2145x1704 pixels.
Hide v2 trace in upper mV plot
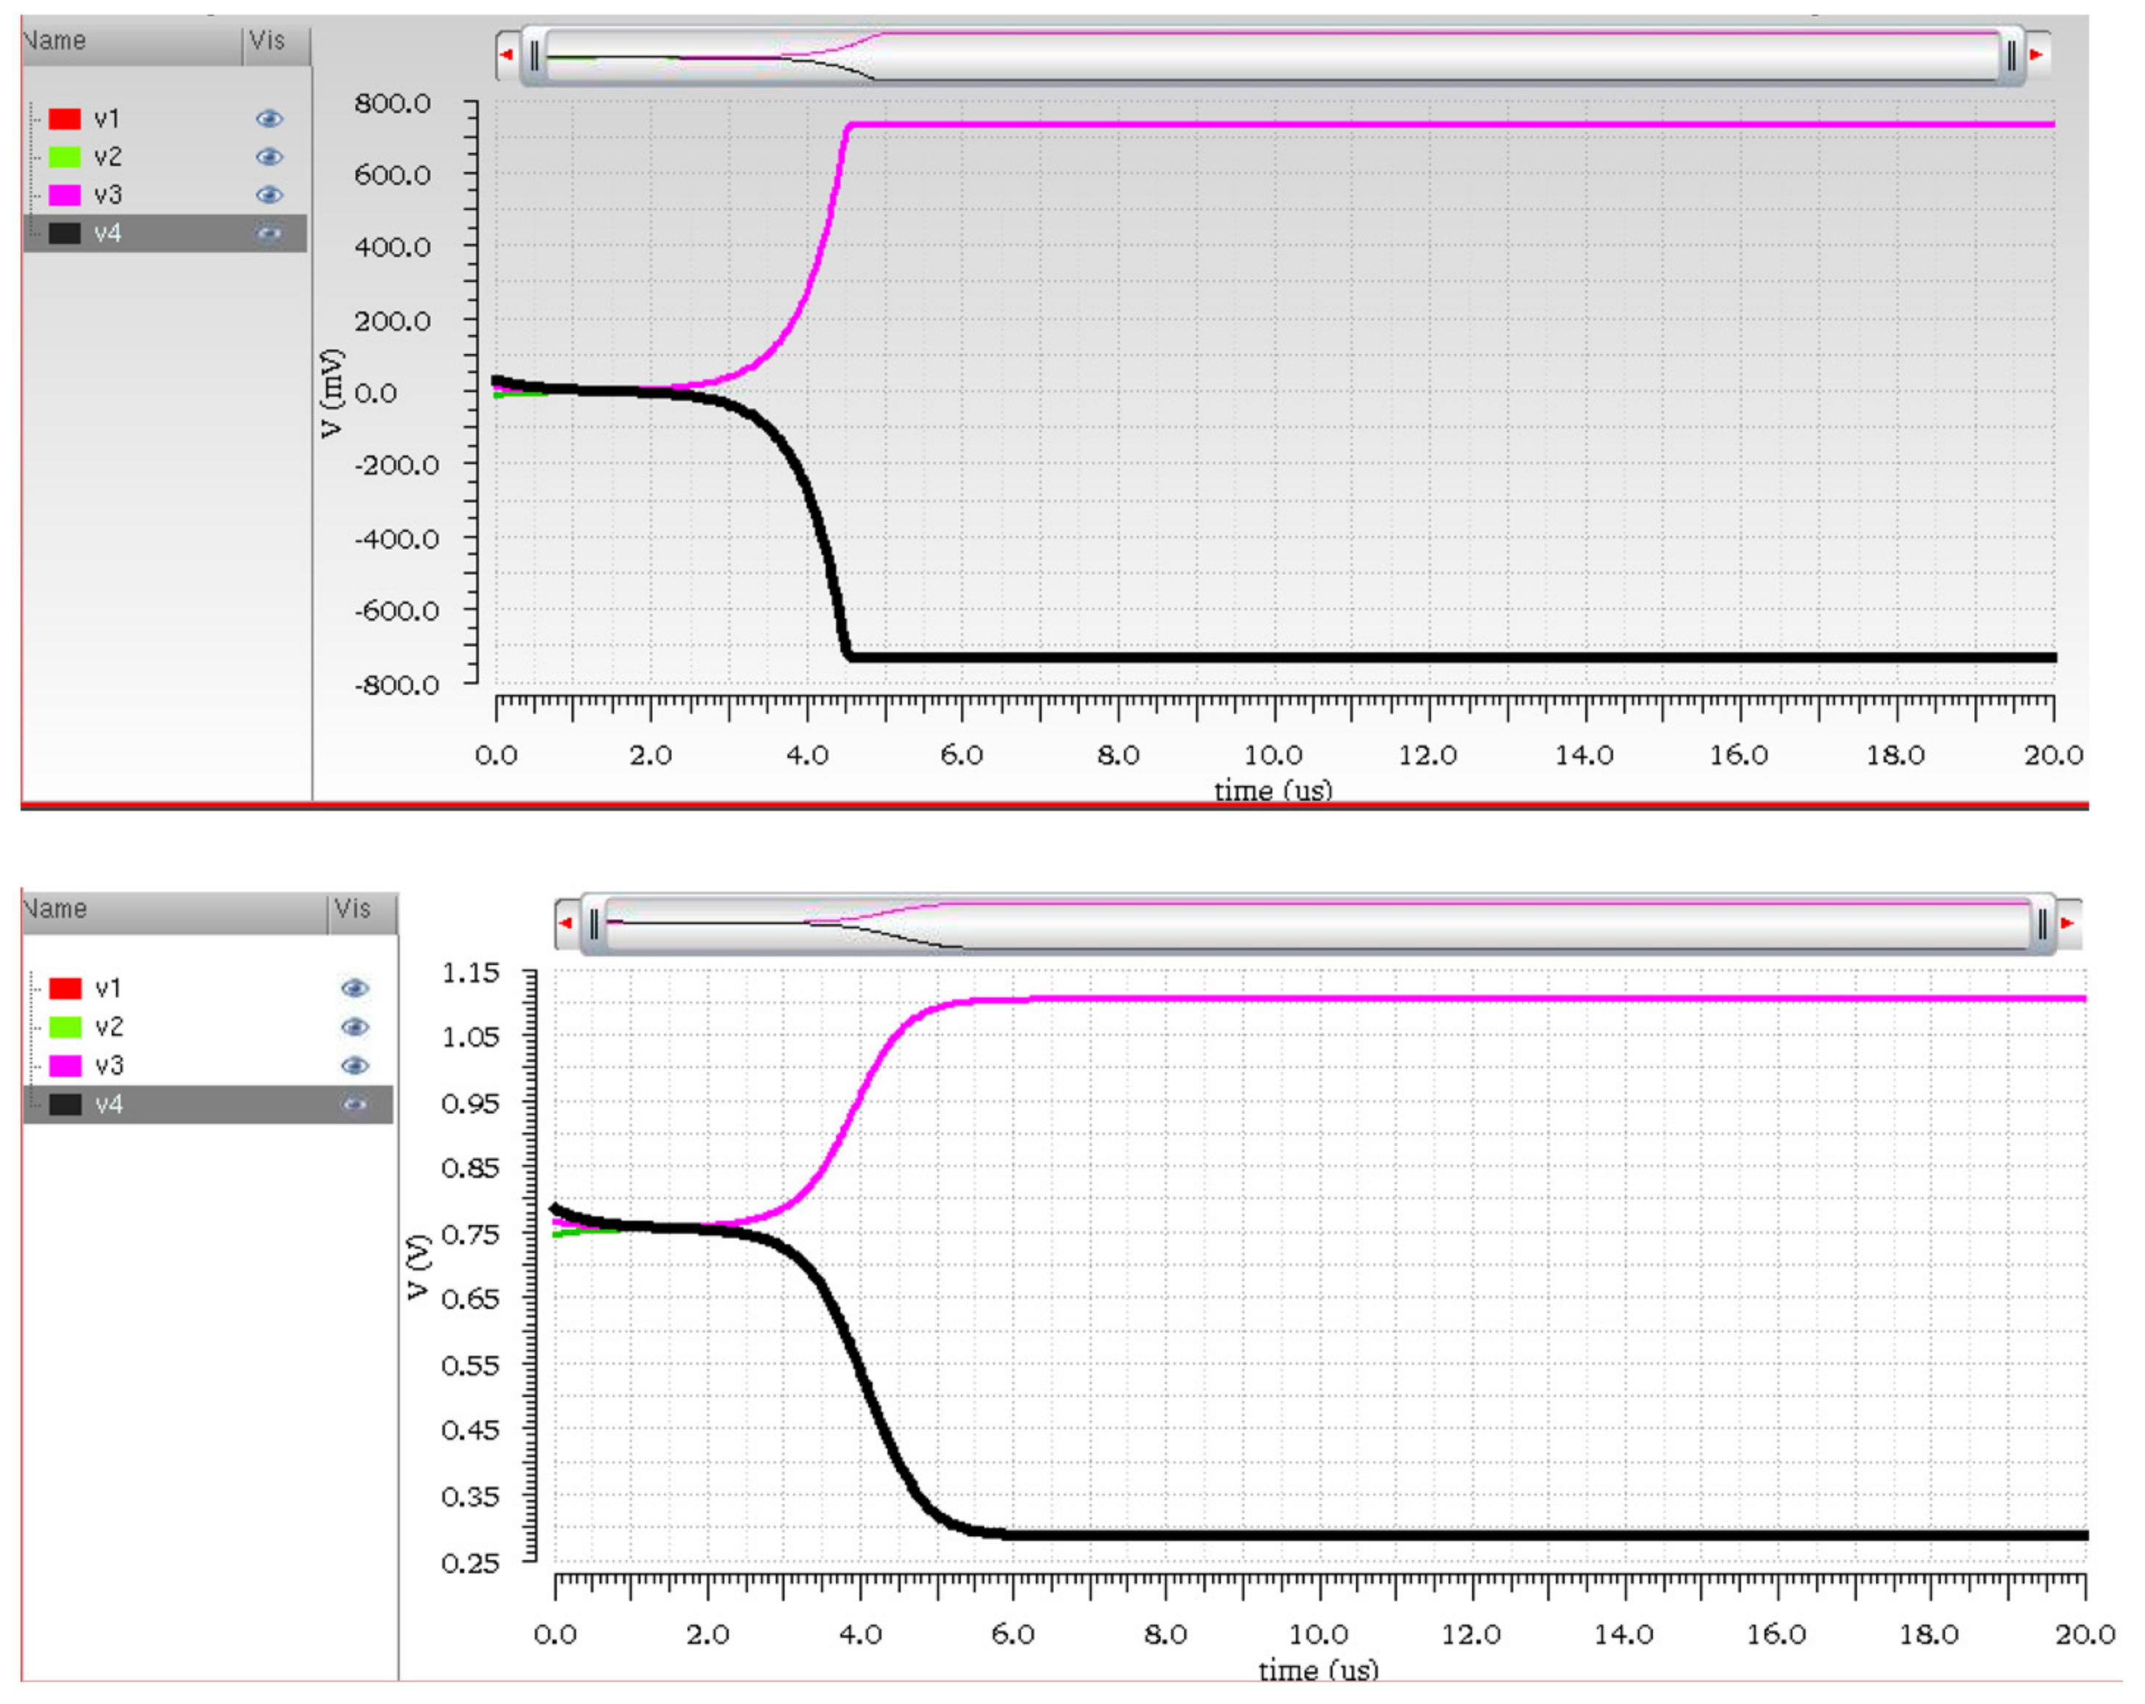pos(270,156)
